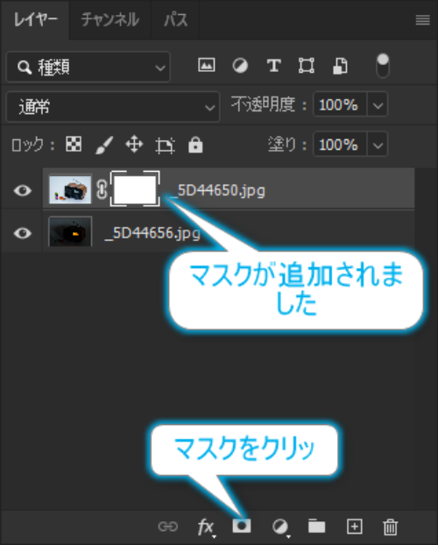The width and height of the screenshot is (438, 545).
Task: Create a new layer with plus icon
Action: pyautogui.click(x=355, y=527)
